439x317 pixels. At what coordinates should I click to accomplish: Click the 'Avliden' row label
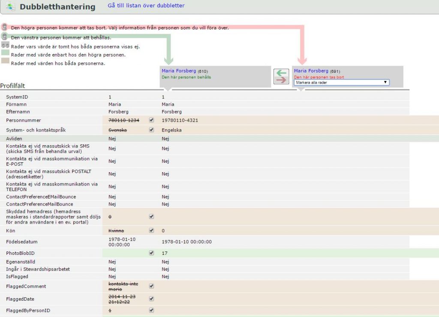14,138
